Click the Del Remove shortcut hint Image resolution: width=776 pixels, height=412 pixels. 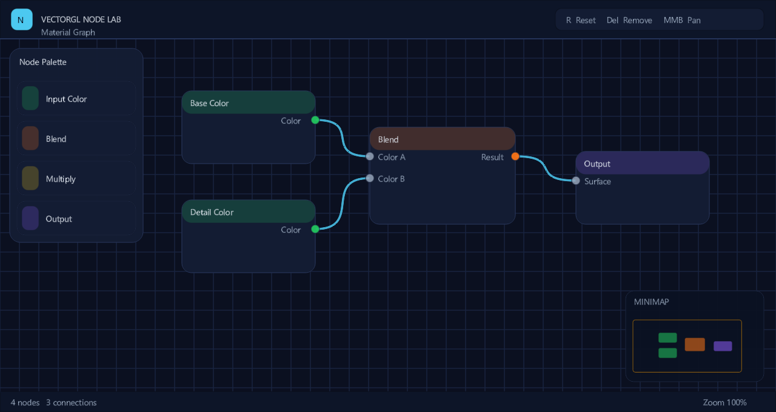629,20
